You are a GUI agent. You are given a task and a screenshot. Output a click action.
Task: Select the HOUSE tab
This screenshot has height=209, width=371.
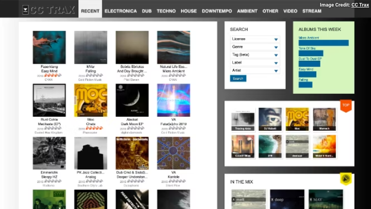click(188, 11)
